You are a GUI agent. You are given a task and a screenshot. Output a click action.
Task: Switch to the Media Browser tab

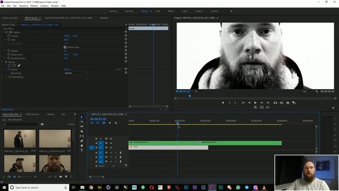coord(32,115)
